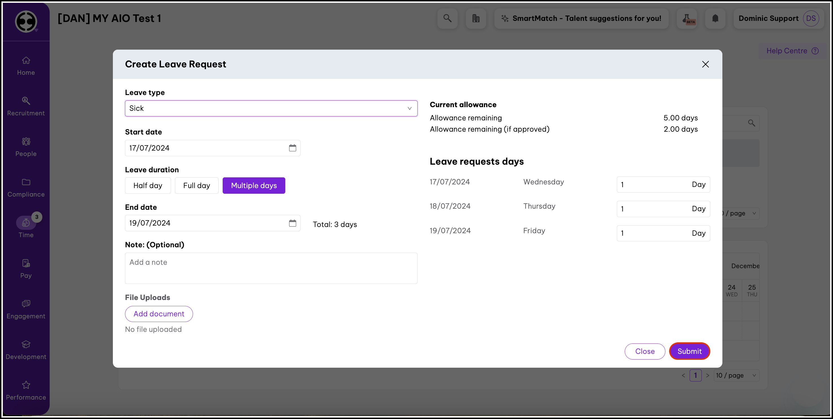Image resolution: width=833 pixels, height=419 pixels.
Task: Select Full day leave duration
Action: pos(197,186)
